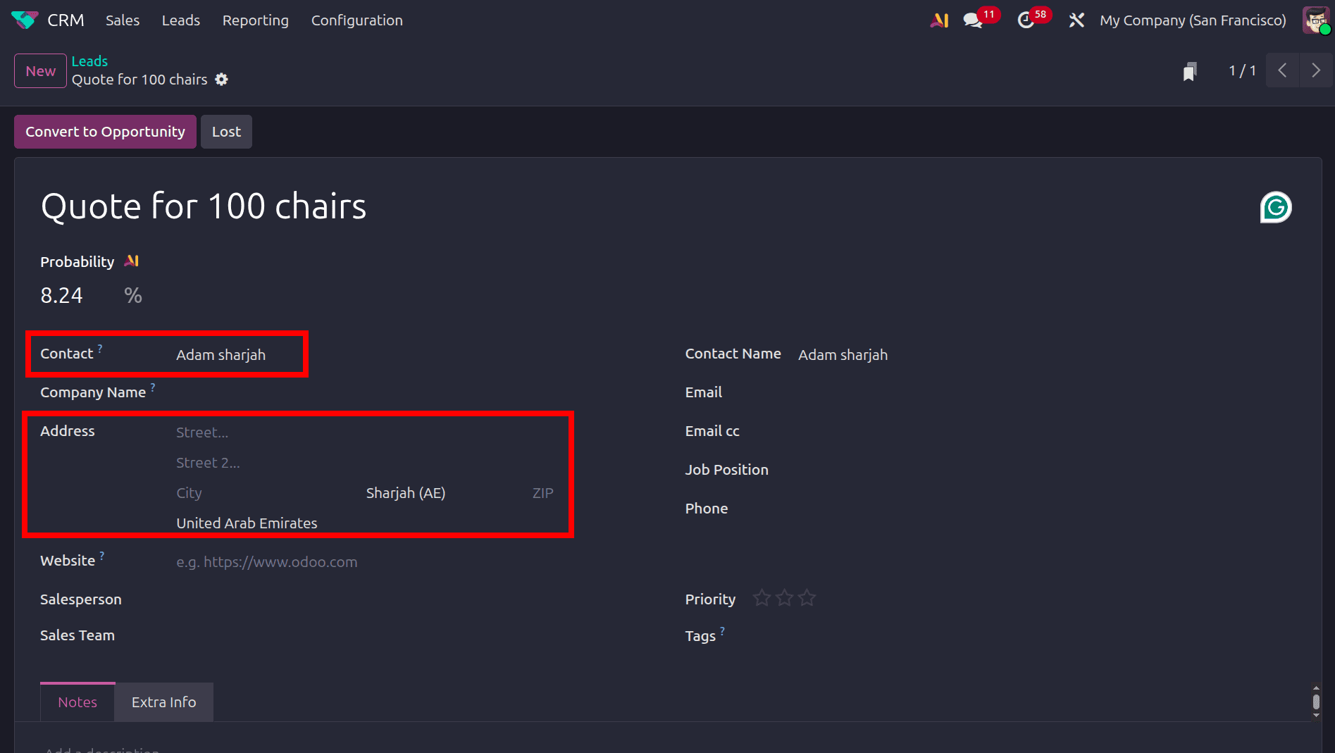Open the Tags selection field
The height and width of the screenshot is (753, 1335).
1041,636
